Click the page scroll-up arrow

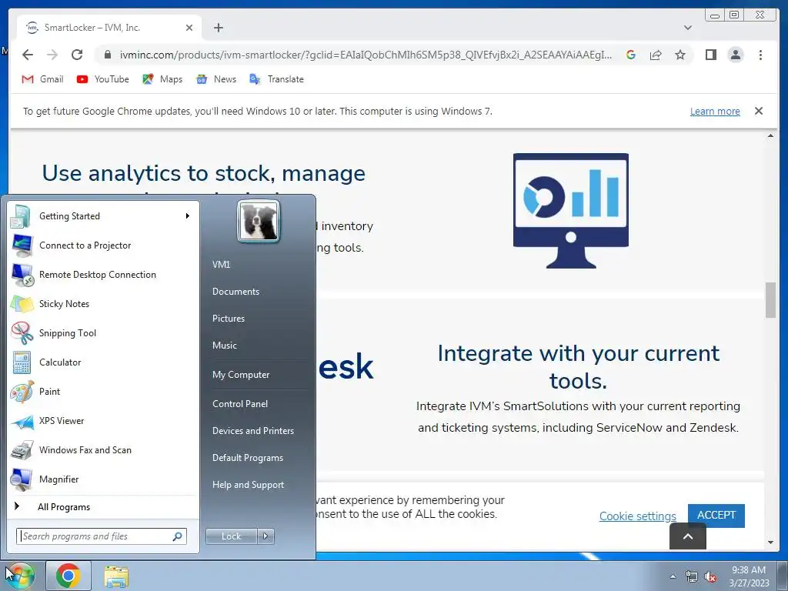point(770,136)
